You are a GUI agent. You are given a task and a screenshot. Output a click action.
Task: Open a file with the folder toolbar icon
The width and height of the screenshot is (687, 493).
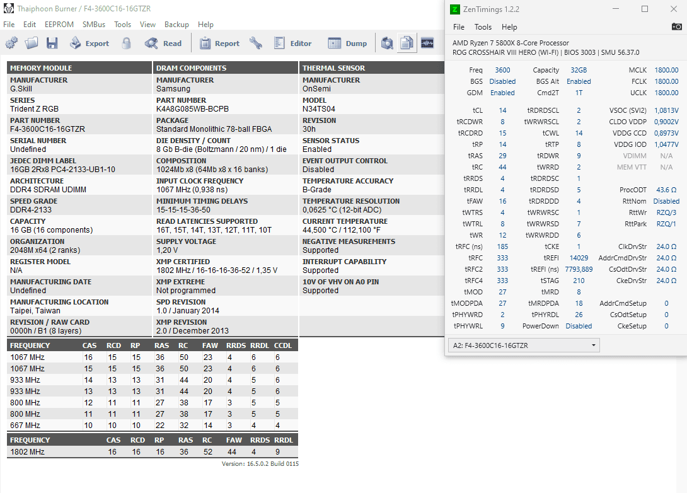click(x=32, y=43)
